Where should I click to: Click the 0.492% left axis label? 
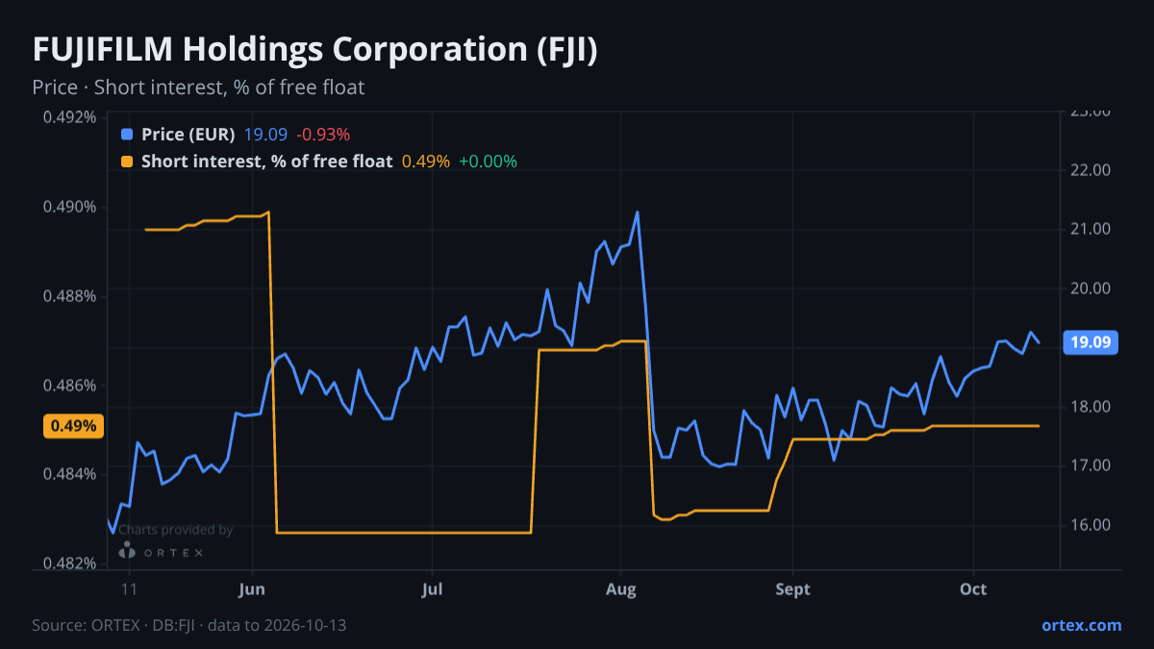click(x=69, y=117)
